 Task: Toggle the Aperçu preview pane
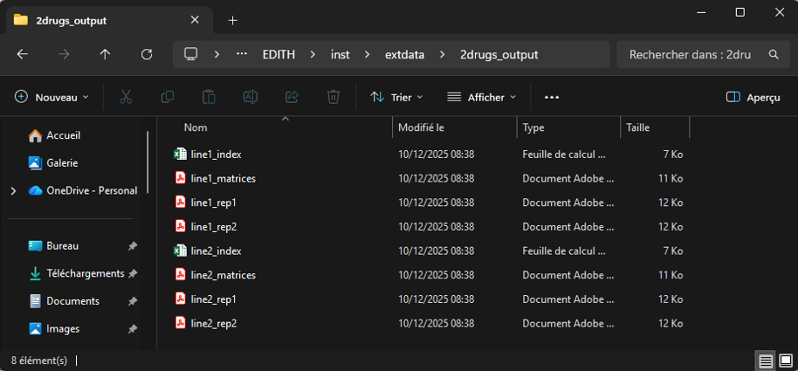tap(753, 97)
